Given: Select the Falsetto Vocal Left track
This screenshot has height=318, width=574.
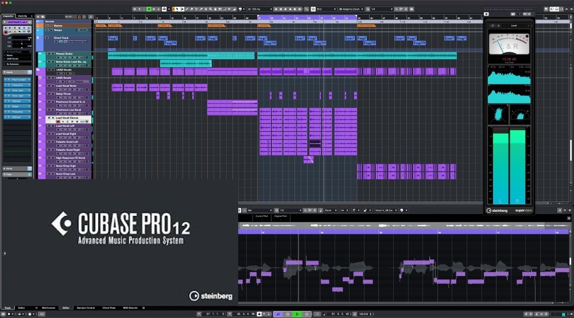Looking at the screenshot, I should 67,142.
